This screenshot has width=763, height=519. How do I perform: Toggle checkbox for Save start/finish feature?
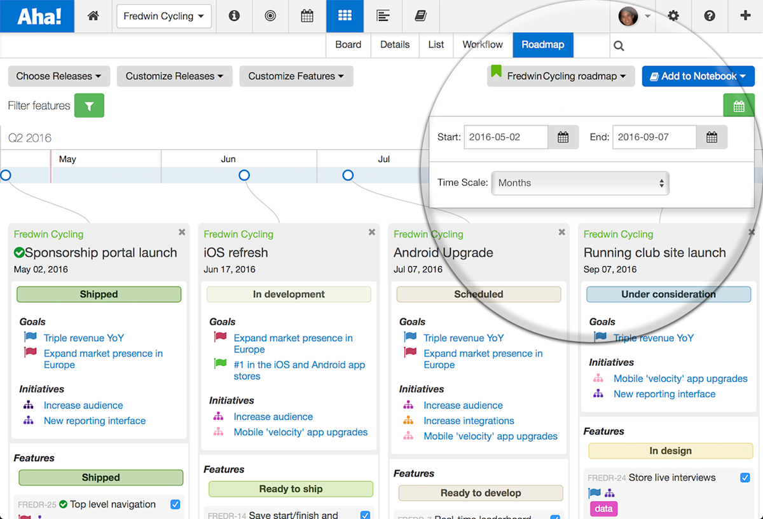coord(366,515)
